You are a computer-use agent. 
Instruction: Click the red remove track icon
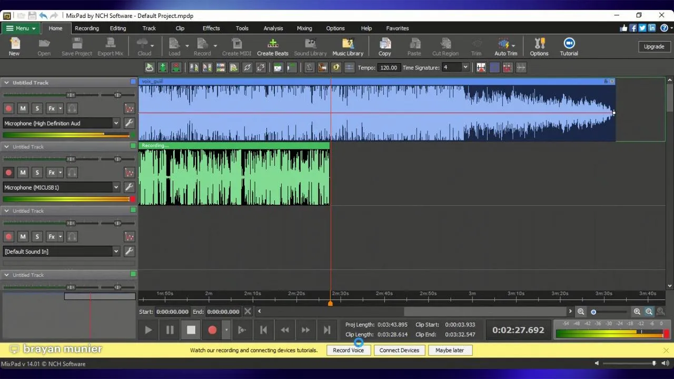pos(176,67)
